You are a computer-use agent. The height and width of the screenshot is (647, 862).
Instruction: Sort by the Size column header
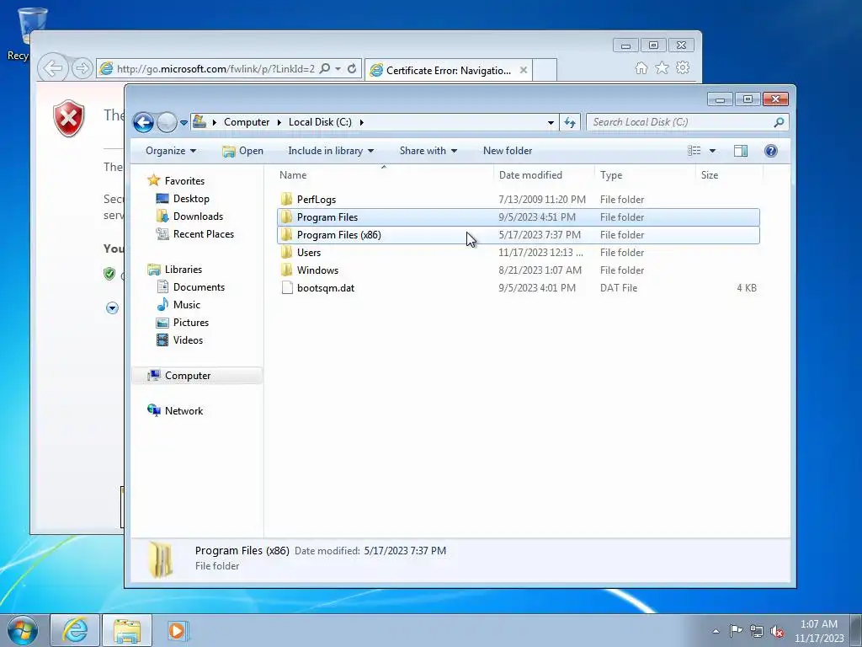(x=729, y=175)
